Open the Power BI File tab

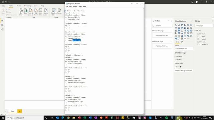4,6
